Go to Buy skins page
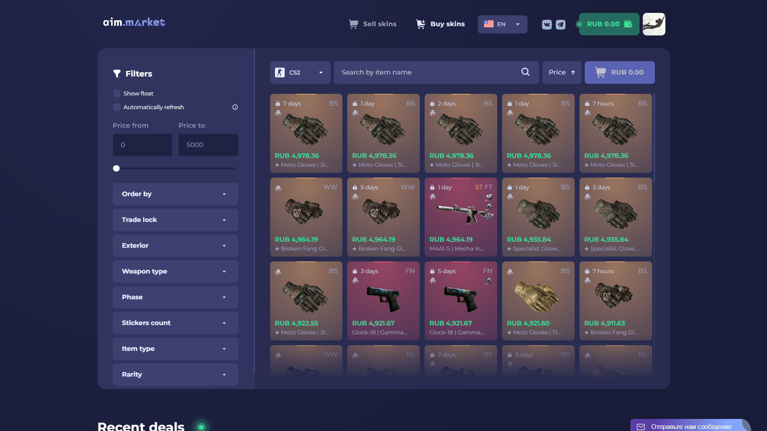The width and height of the screenshot is (767, 431). point(440,24)
